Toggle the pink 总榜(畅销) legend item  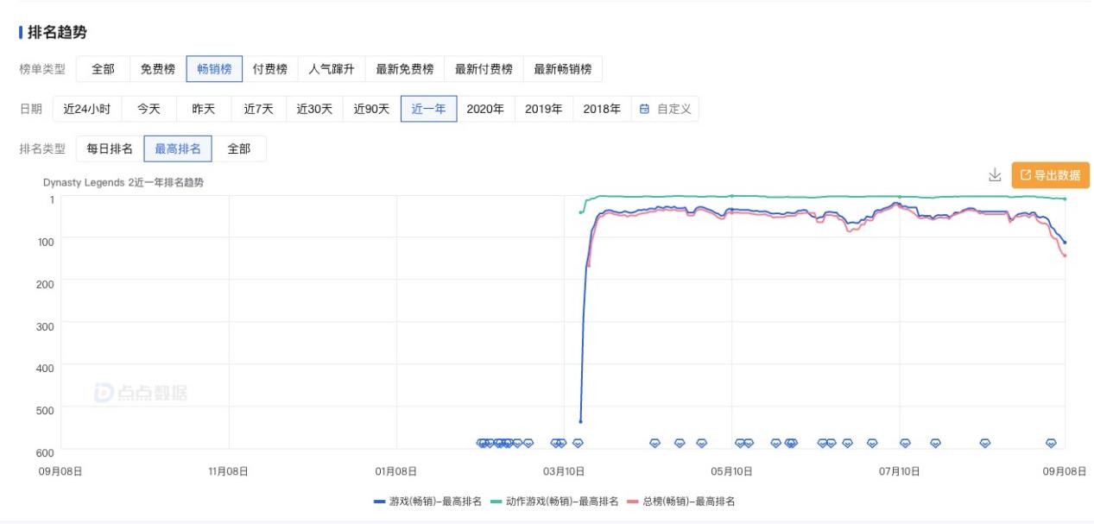[x=680, y=502]
